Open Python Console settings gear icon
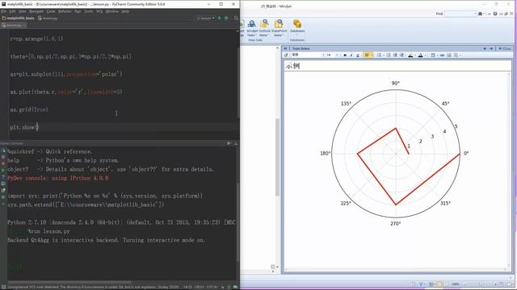The height and width of the screenshot is (290, 517). [229, 143]
